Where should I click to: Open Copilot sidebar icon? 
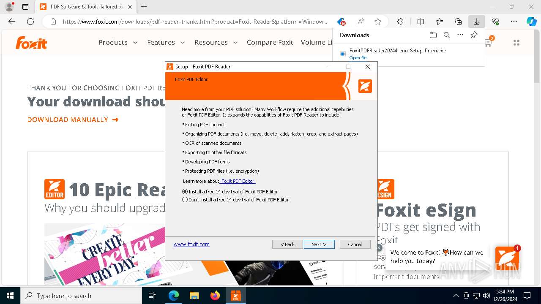tap(532, 22)
